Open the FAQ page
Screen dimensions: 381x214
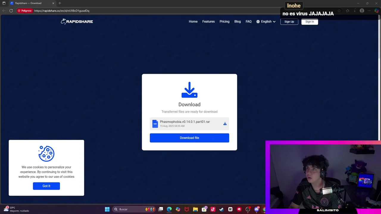249,21
